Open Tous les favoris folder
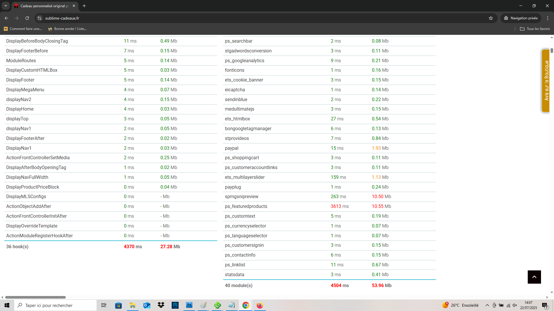 click(x=535, y=29)
